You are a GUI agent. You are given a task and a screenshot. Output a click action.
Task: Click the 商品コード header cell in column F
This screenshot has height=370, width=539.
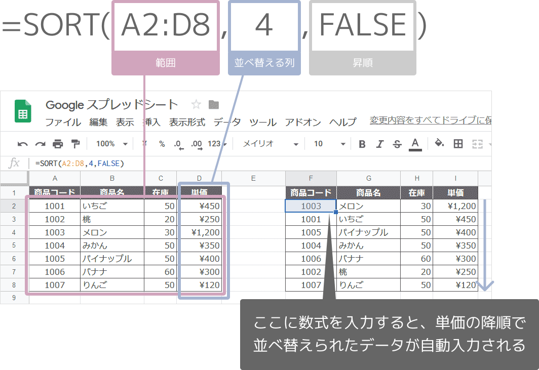[x=311, y=193]
